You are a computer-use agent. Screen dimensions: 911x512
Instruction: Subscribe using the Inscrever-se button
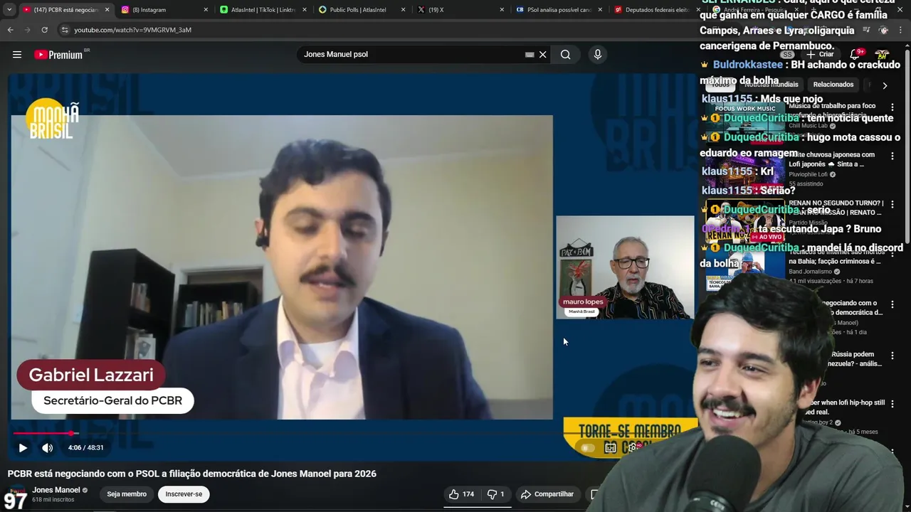tap(184, 494)
